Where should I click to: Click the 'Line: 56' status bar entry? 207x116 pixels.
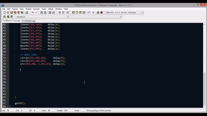pyautogui.click(x=5, y=111)
